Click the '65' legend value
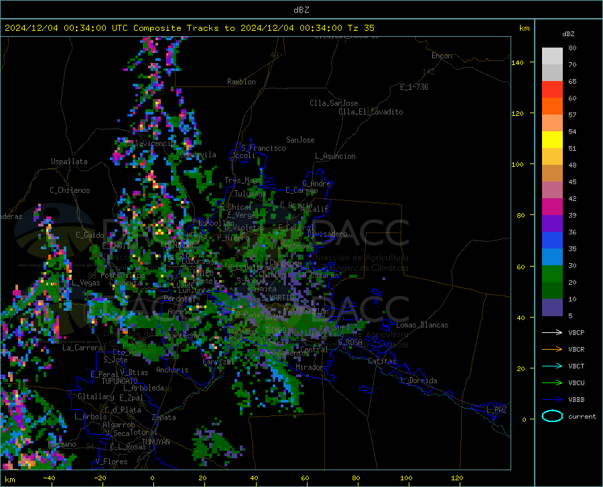The image size is (603, 487). (572, 82)
